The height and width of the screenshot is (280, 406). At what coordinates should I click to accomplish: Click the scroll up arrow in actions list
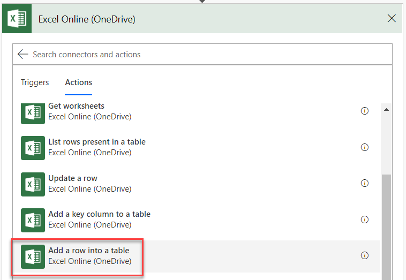386,110
